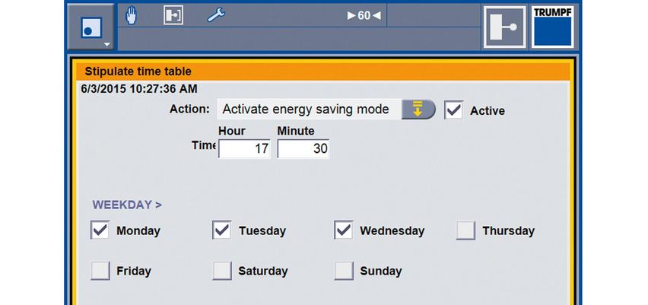Image resolution: width=648 pixels, height=305 pixels.
Task: Click the 60 speed indicator
Action: (364, 15)
